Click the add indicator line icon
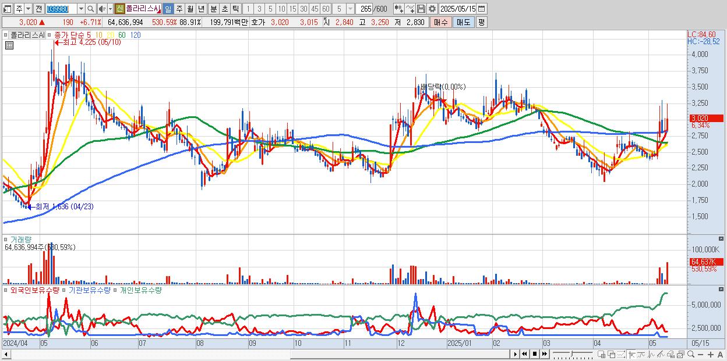727x361 pixels. pos(410,9)
